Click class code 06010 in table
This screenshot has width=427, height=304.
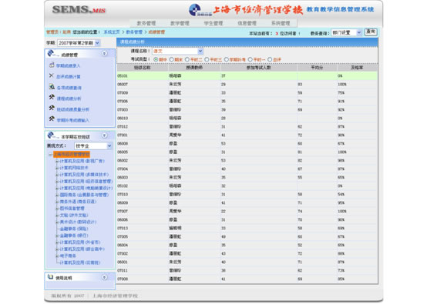point(123,119)
